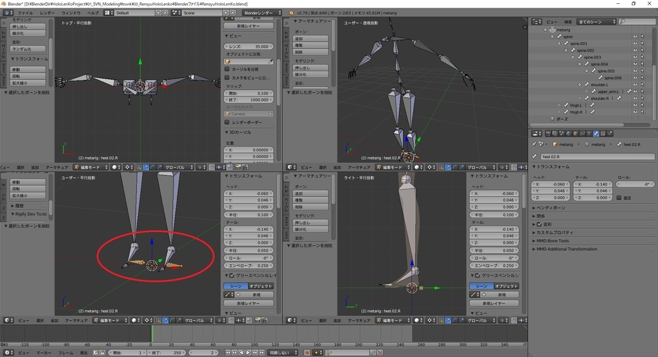Switch to the Scene properties tab icon
The image size is (658, 357).
pyautogui.click(x=562, y=134)
